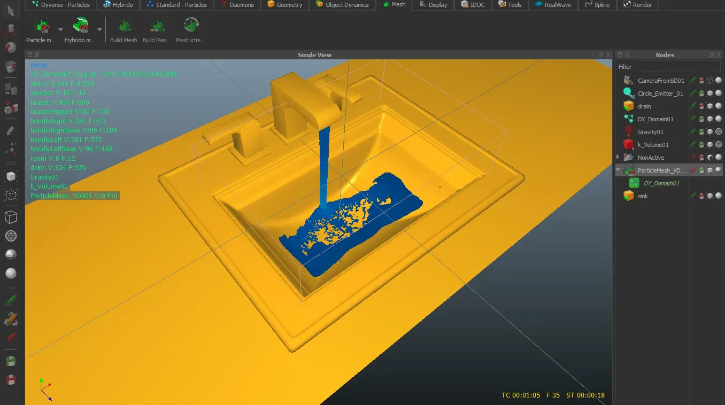
Task: Click the red k_Volume01 cube icon
Action: [x=628, y=144]
